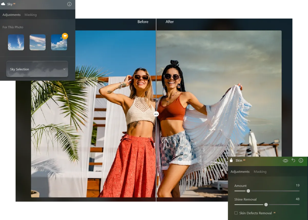Enable Skin Defects Removal
Viewport: 308px width, 220px height.
tap(236, 213)
